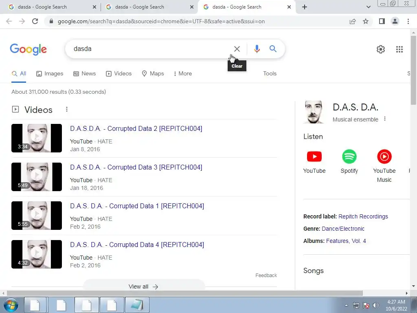Open tab search dropdown chevron

368,7
